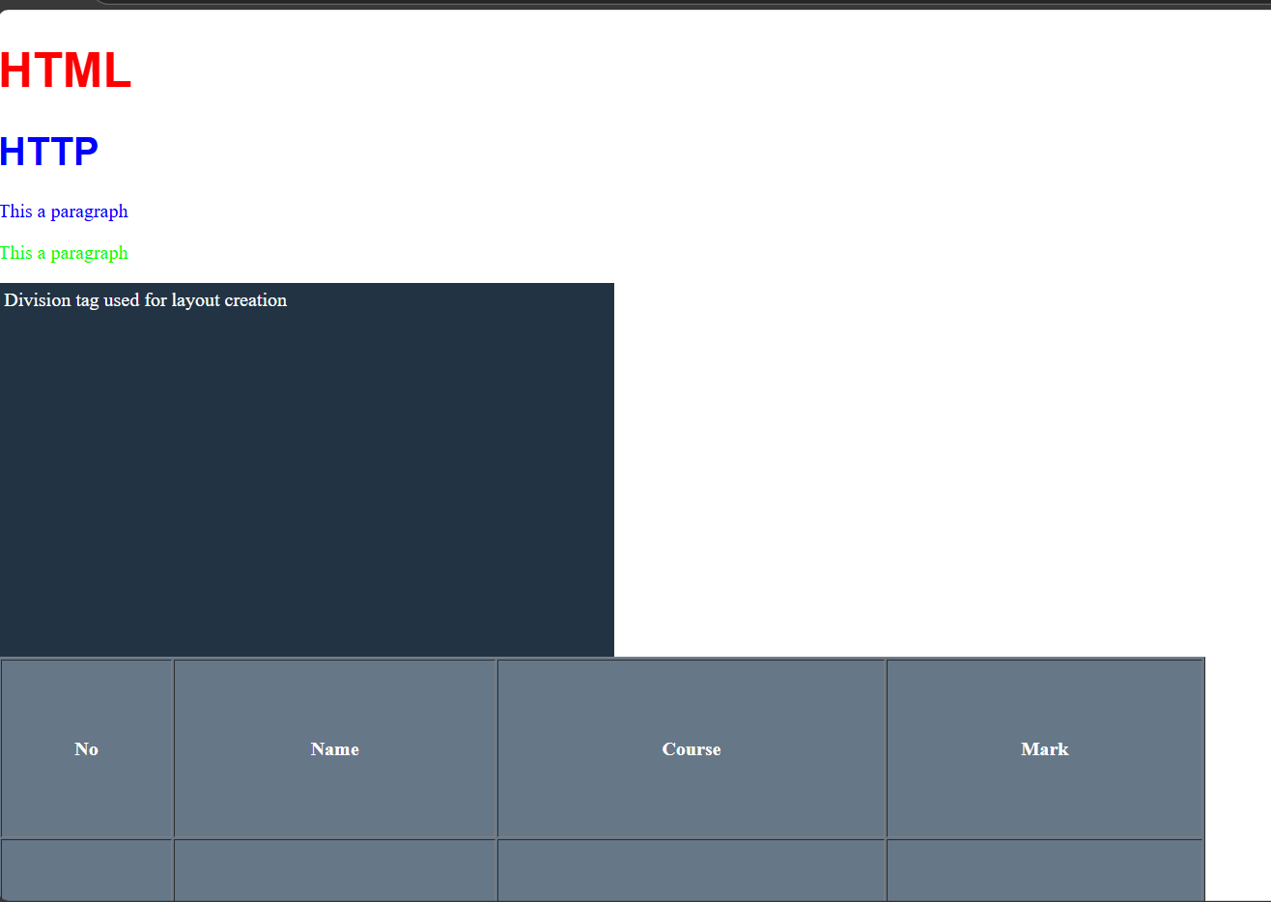Click the 'No' table header cell

86,748
